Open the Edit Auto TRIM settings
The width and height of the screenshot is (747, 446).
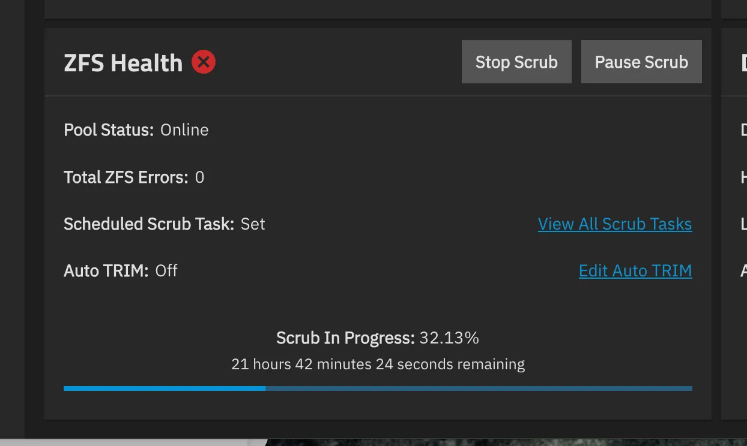point(635,270)
